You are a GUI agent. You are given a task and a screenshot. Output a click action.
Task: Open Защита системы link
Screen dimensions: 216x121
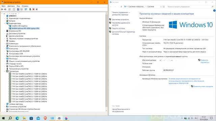click(118, 28)
